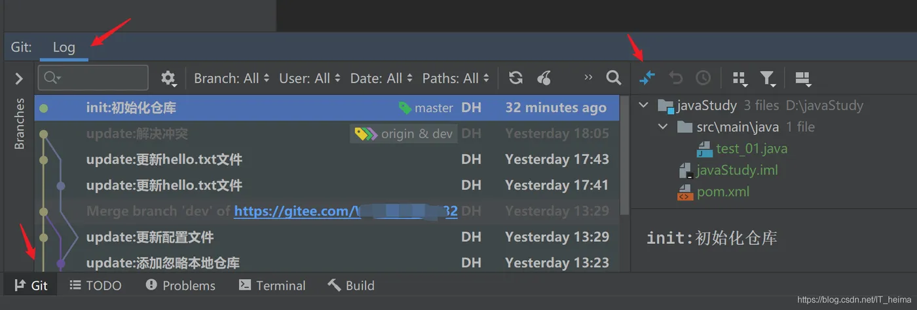Viewport: 917px width, 310px height.
Task: Open the Branch: All filter dropdown
Action: tap(231, 79)
